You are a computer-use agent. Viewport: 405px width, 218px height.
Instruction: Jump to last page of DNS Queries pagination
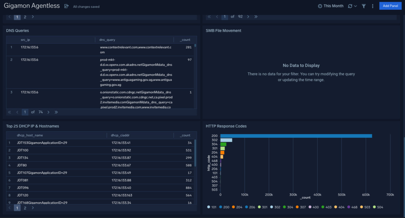point(56,112)
